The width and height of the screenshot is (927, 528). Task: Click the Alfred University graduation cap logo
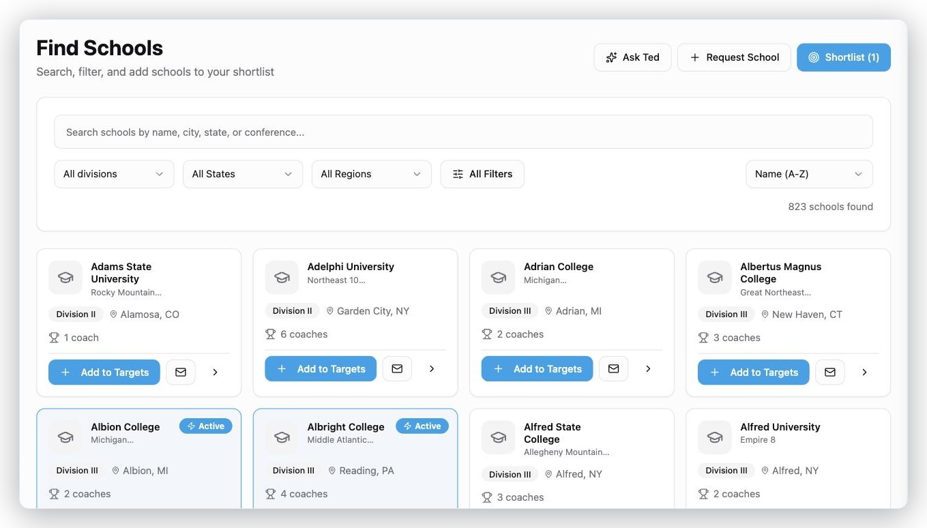coord(715,437)
